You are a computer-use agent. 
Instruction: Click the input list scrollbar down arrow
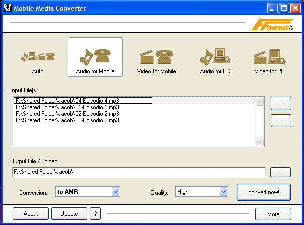[259, 142]
